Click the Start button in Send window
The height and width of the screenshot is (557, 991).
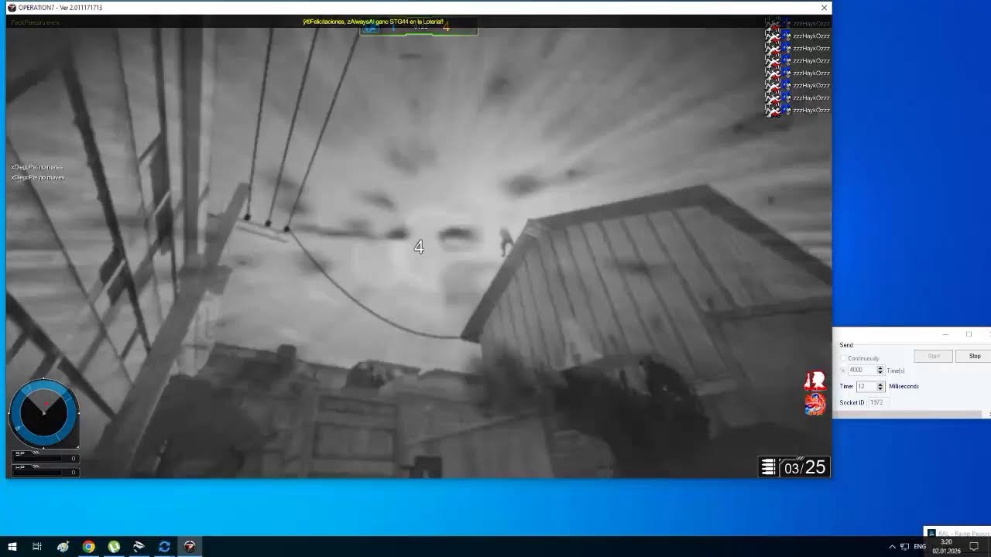pyautogui.click(x=933, y=356)
